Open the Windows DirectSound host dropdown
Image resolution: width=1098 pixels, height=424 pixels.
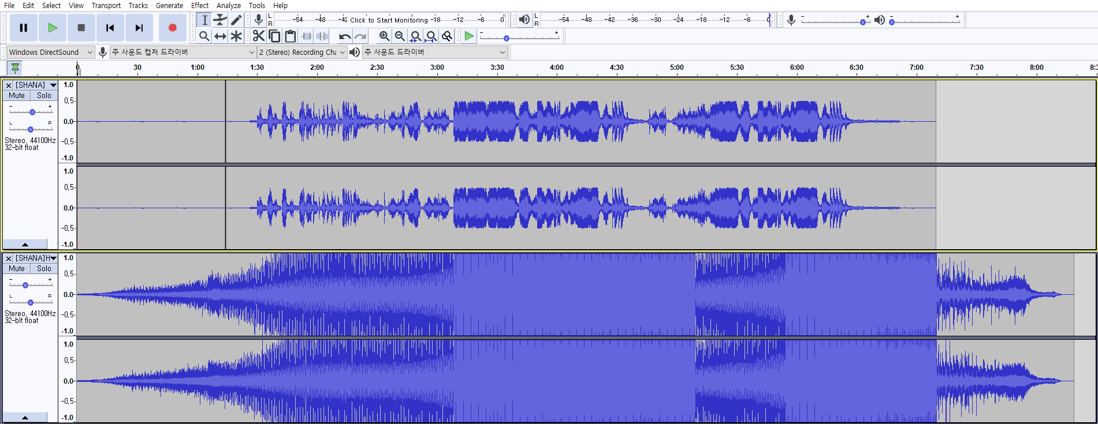pyautogui.click(x=50, y=52)
